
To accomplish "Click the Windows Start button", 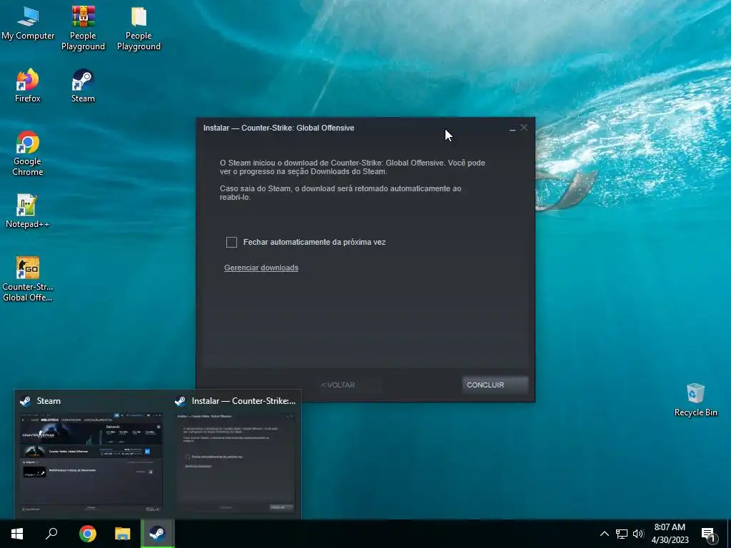I will (x=17, y=534).
